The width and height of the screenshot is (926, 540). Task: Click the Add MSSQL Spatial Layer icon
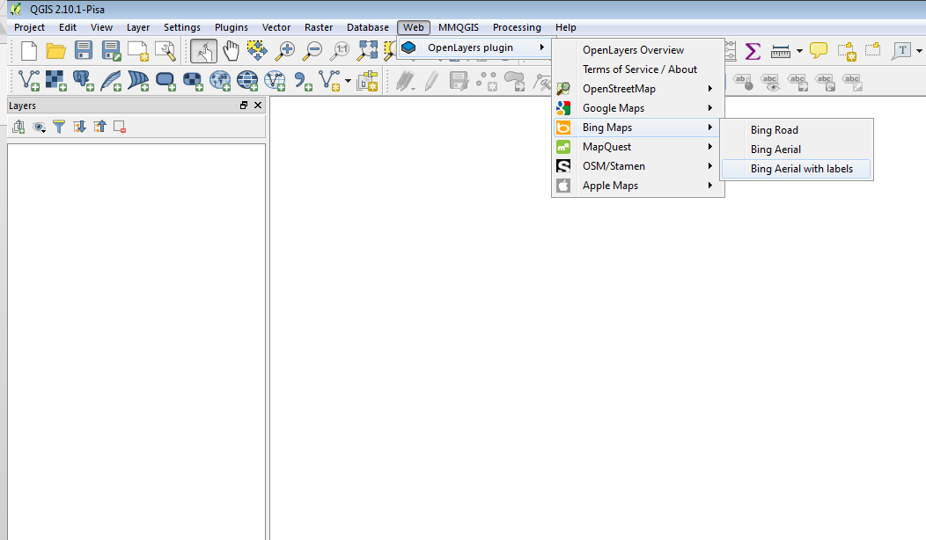click(x=138, y=80)
